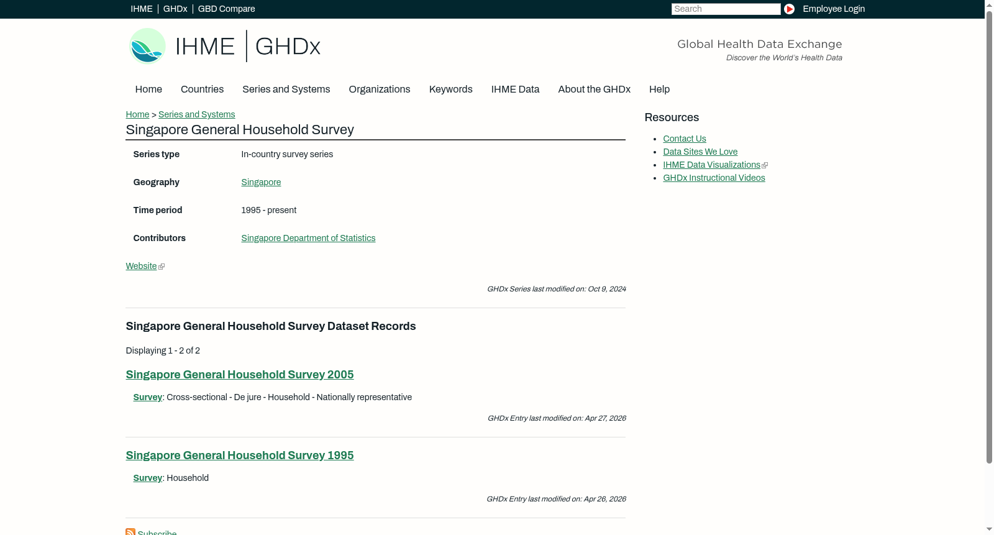
Task: Open Keywords navigation item
Action: tap(451, 89)
